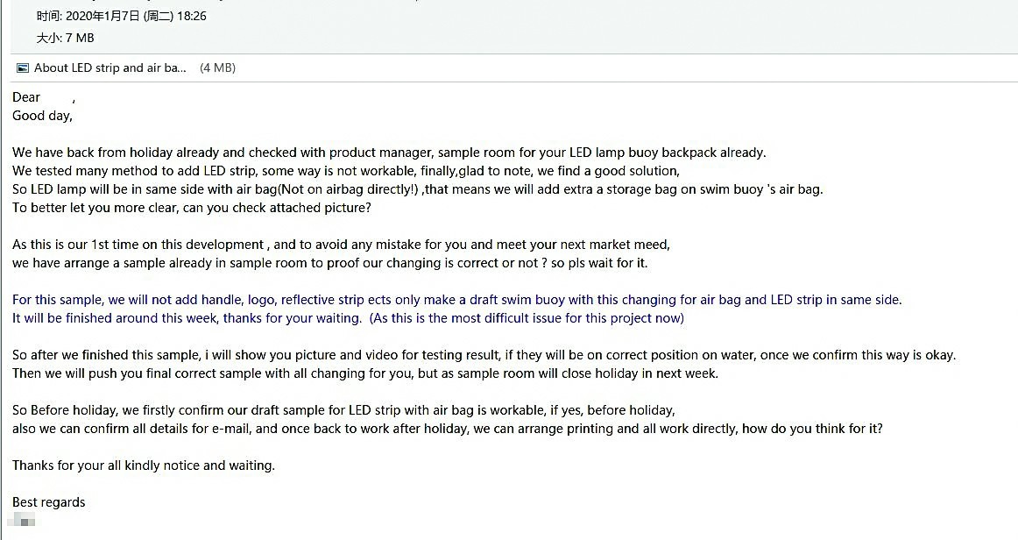Image resolution: width=1018 pixels, height=540 pixels.
Task: Click the blue "most difficult issue" parenthetical text
Action: (x=527, y=318)
